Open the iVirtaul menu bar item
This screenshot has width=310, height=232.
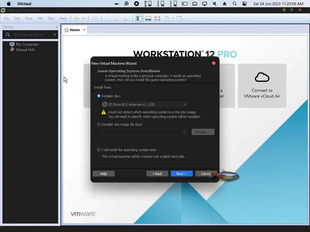(24, 4)
